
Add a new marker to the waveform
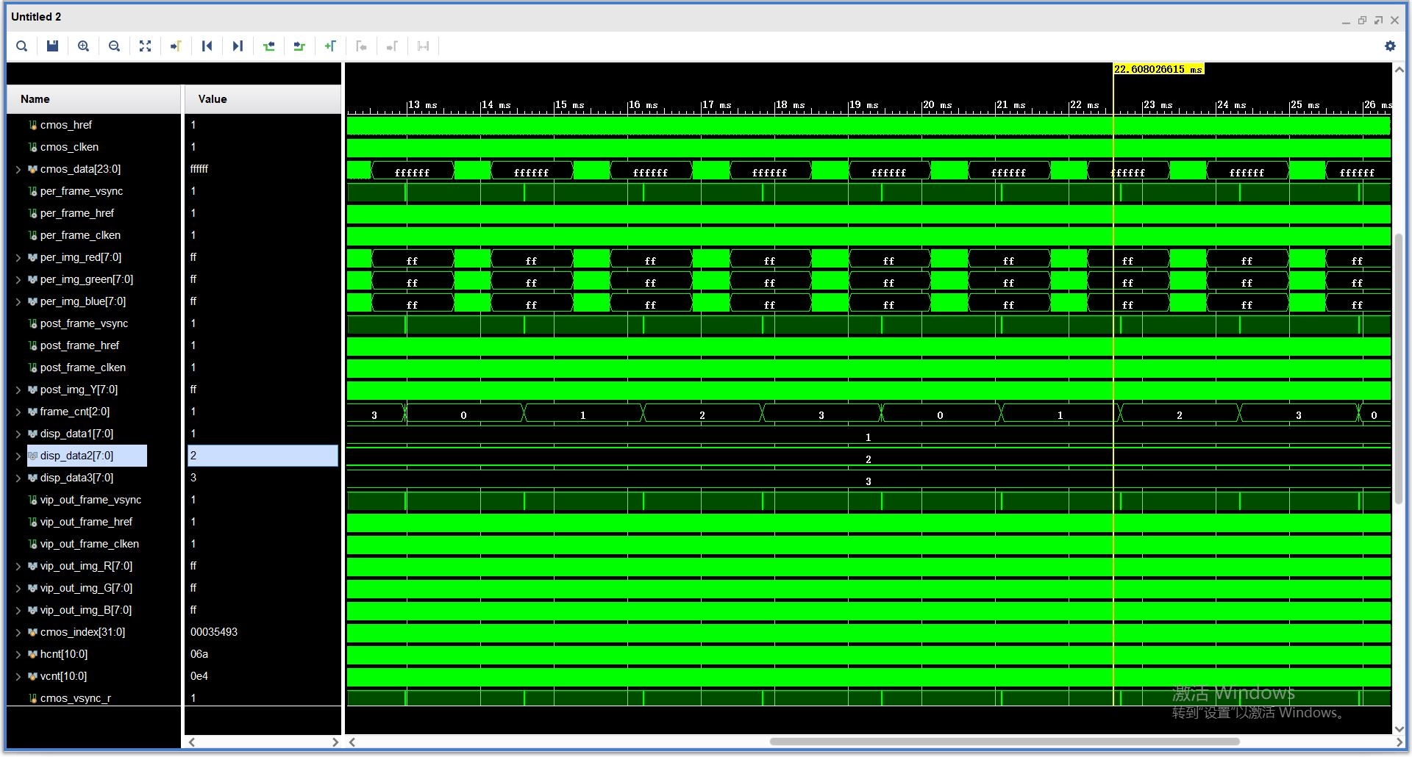(330, 46)
